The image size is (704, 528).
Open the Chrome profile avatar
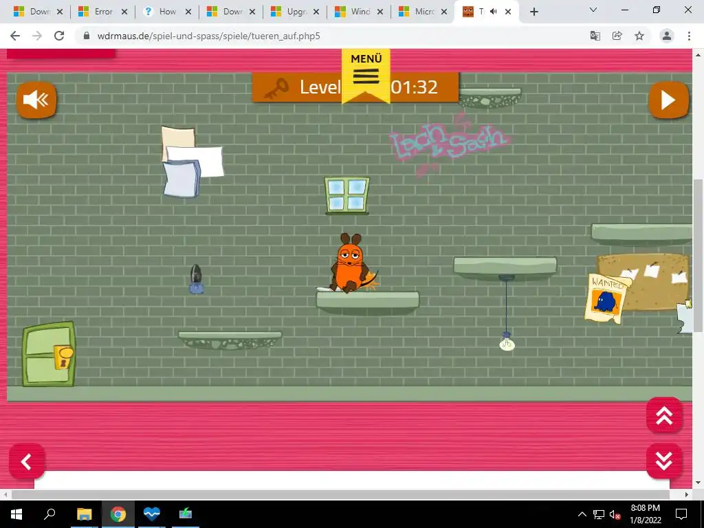tap(667, 36)
